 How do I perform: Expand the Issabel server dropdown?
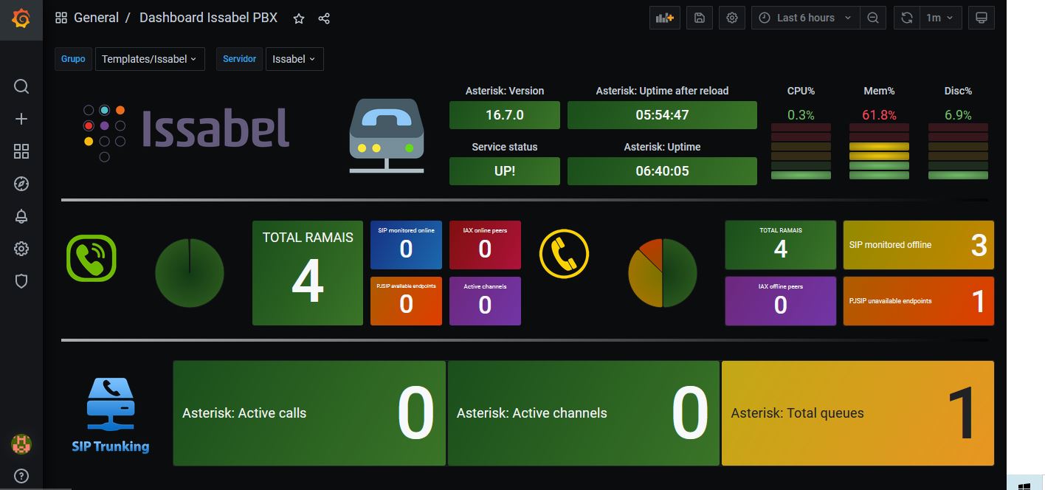click(294, 59)
